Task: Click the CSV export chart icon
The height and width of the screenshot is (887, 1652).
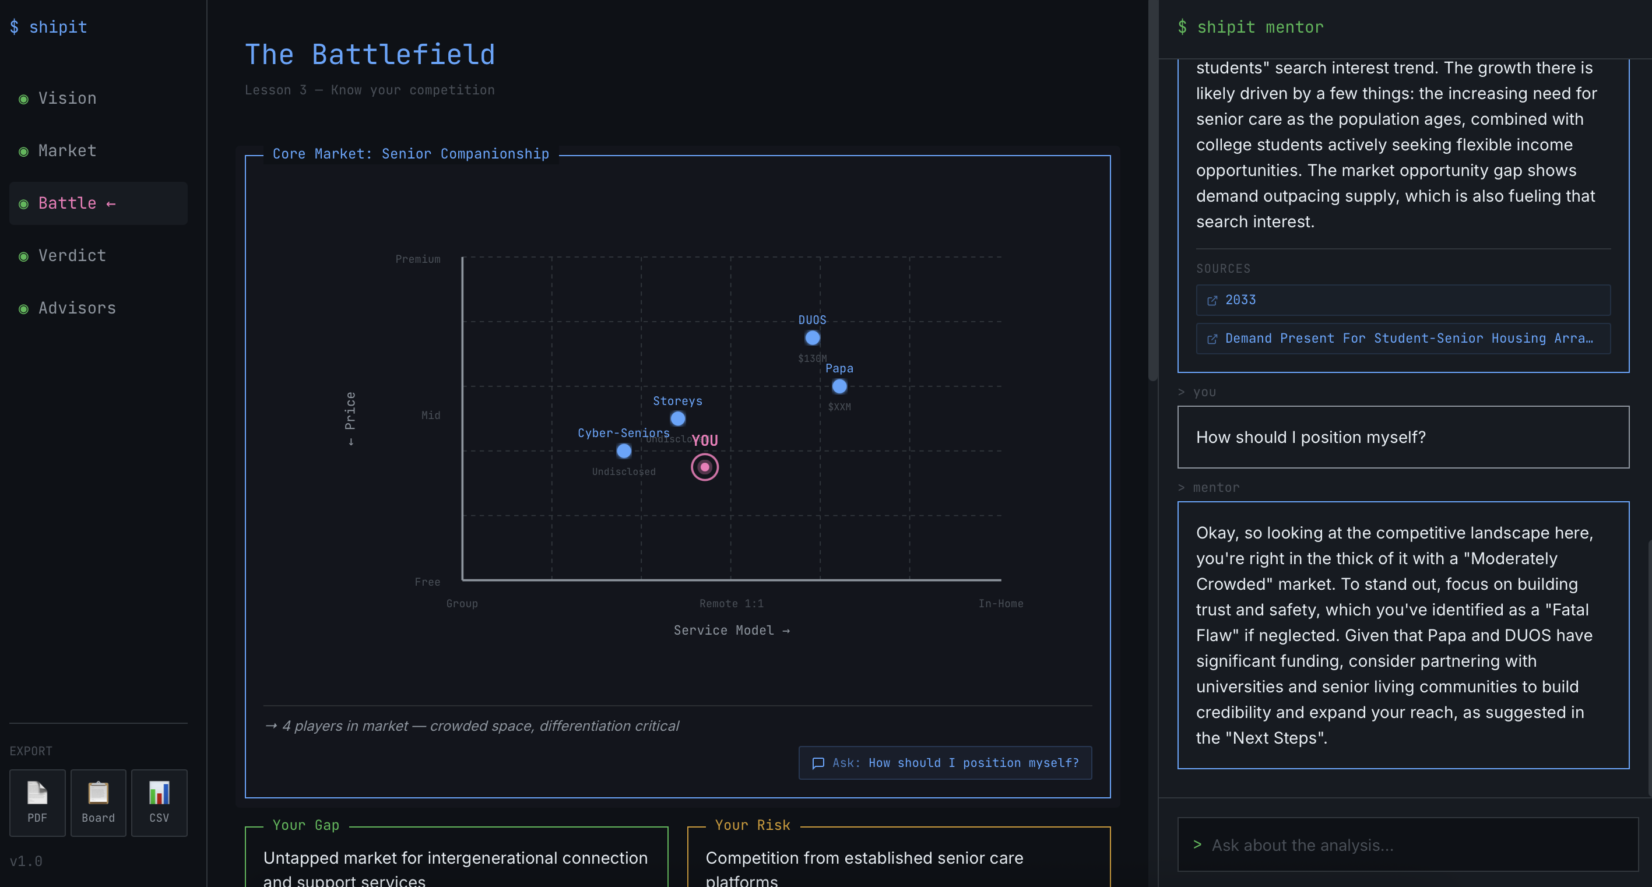Action: [x=159, y=794]
